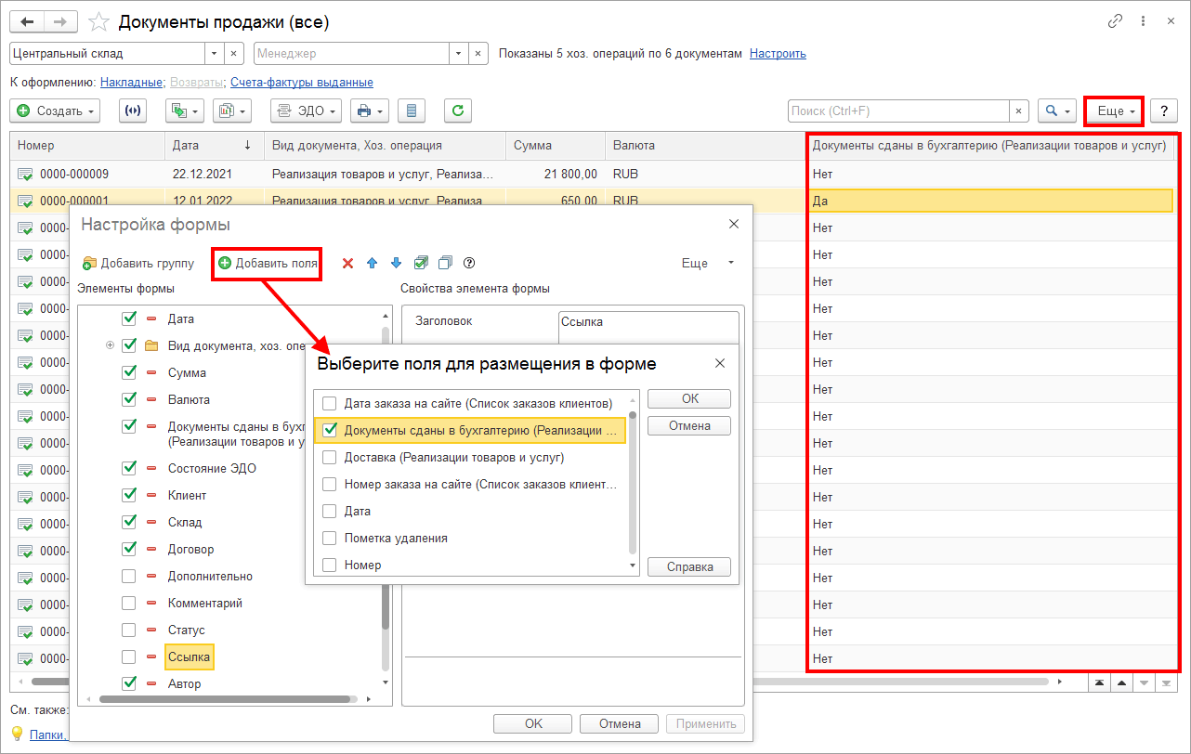The image size is (1191, 754).
Task: Clear the Менеджер field with the X
Action: [x=479, y=54]
